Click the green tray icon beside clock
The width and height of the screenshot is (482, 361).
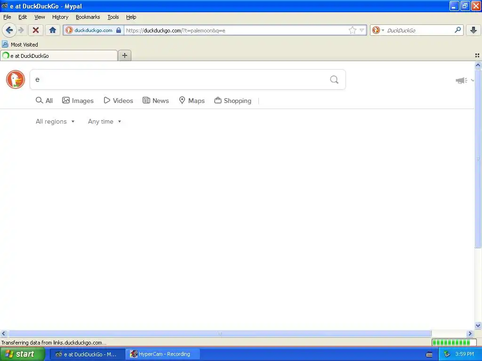(x=447, y=354)
